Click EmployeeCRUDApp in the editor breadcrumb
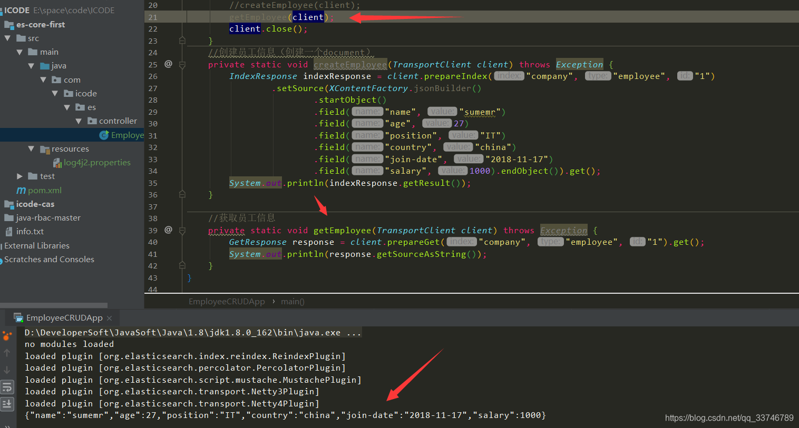 pos(227,301)
